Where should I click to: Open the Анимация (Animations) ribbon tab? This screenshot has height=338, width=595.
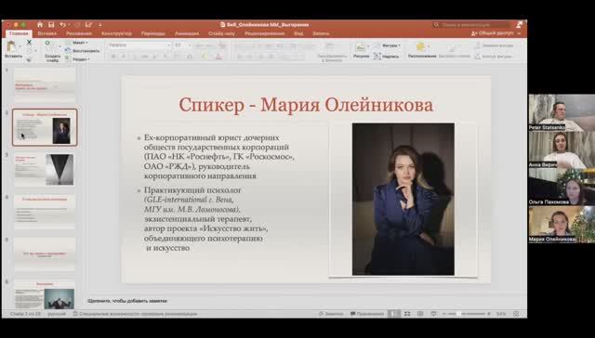coord(187,33)
